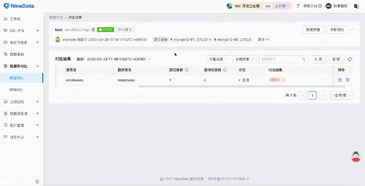Viewport: 365px width, 186px height.
Task: Click the 目标记录数 info icon
Action: click(x=225, y=70)
